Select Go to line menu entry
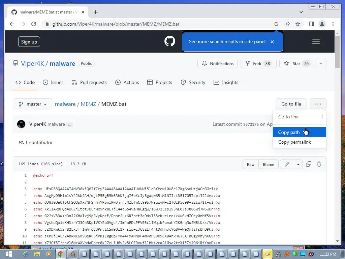345x259 pixels. pos(299,117)
